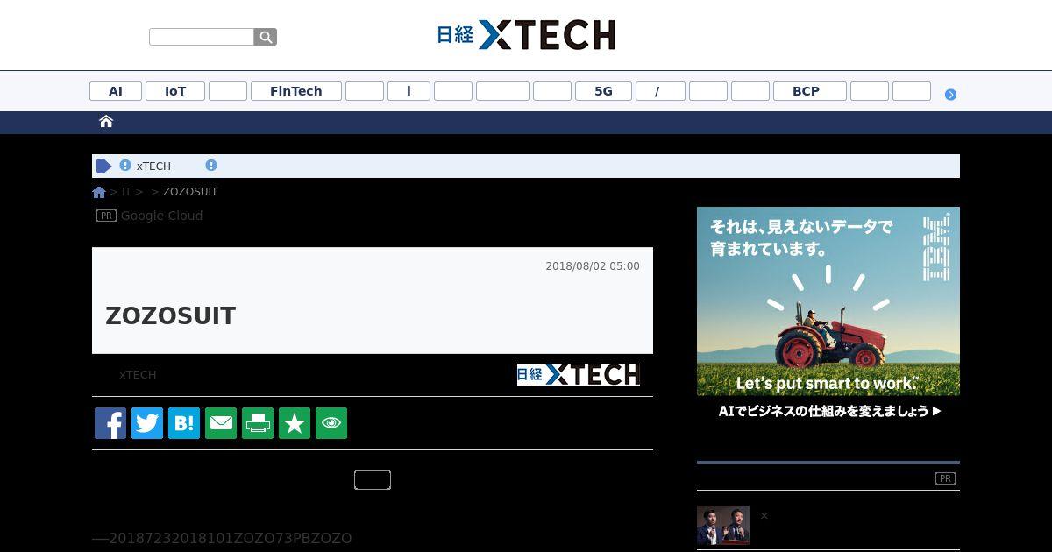Print the article using printer icon

click(x=258, y=423)
